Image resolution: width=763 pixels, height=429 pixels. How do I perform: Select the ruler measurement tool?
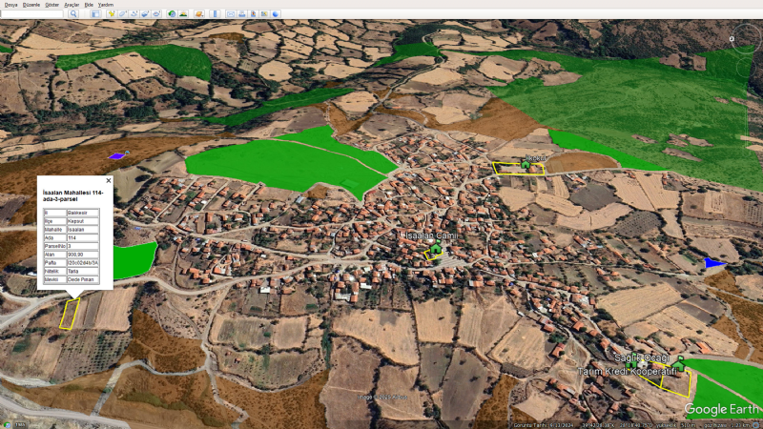(215, 14)
